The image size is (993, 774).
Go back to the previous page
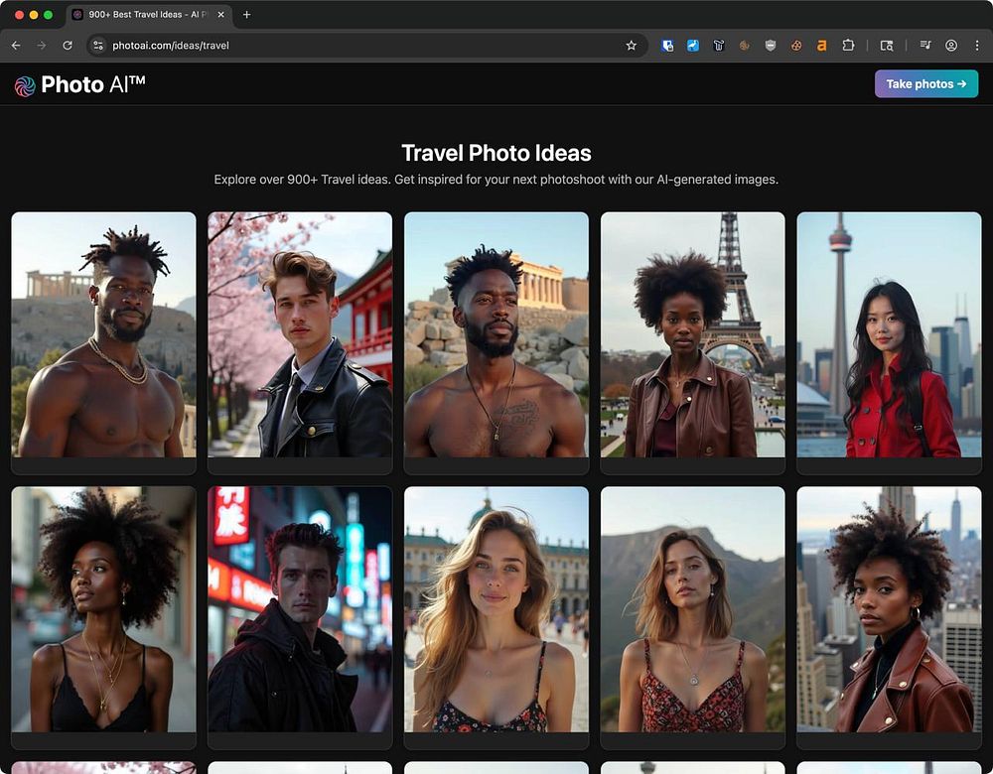point(16,46)
